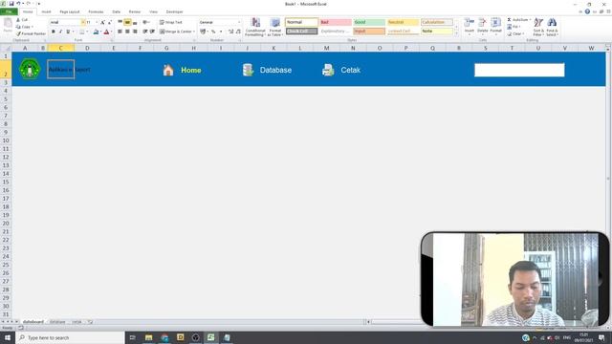Align text left in Alignment group
612x344 pixels.
pos(120,32)
